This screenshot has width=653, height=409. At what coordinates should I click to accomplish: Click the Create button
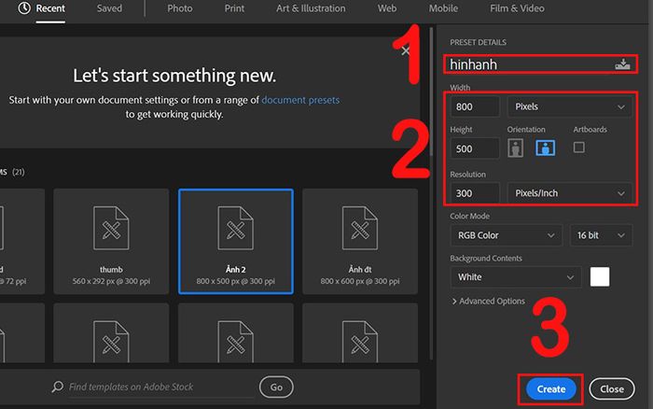pos(551,389)
